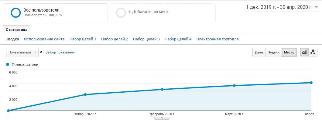Open the date range picker arrow
This screenshot has width=322, height=123.
click(x=317, y=8)
